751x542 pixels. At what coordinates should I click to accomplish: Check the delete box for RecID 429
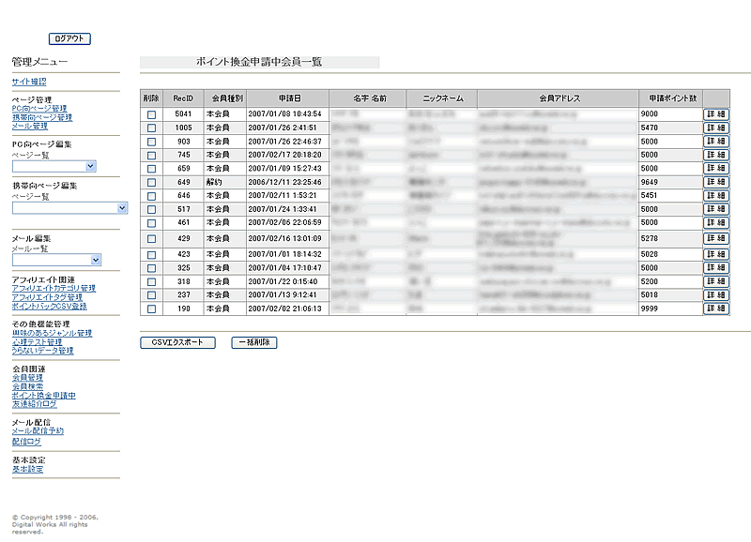[x=151, y=239]
